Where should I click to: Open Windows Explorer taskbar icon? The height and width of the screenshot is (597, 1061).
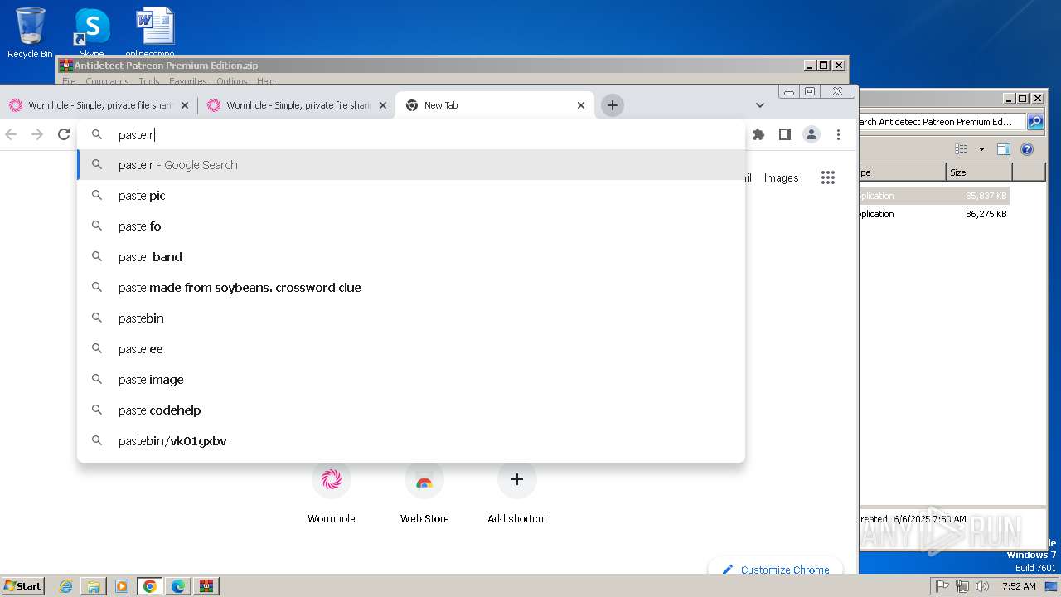94,586
